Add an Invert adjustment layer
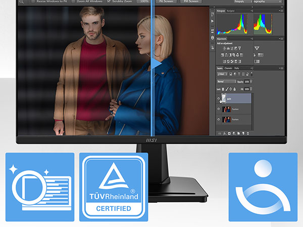 coord(224,62)
